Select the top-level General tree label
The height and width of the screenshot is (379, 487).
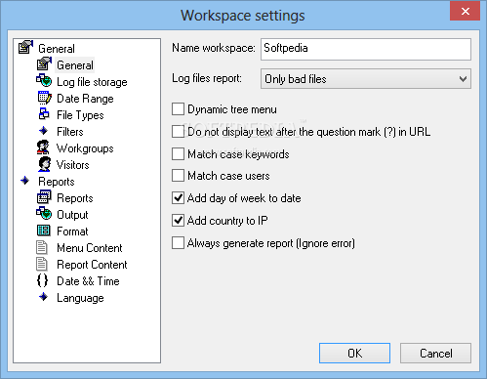point(57,49)
